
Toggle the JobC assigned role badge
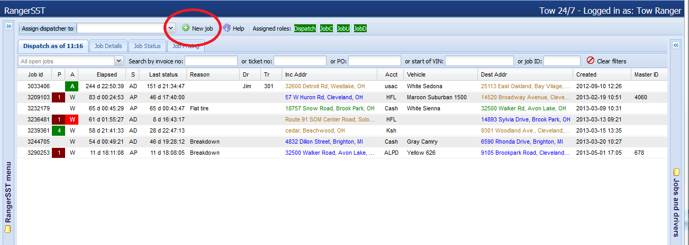[326, 29]
